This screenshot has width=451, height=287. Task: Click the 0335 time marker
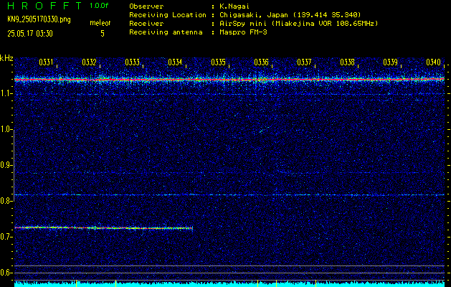click(x=218, y=62)
